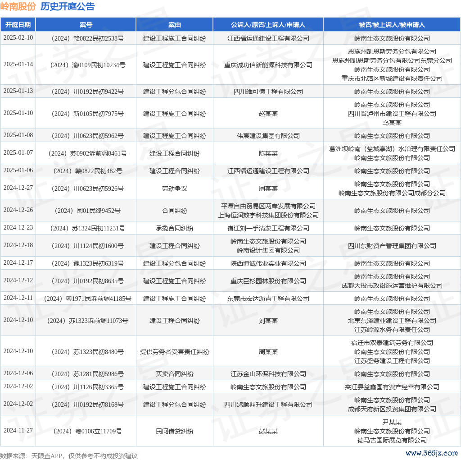Click defendant 乌某某

392,123
